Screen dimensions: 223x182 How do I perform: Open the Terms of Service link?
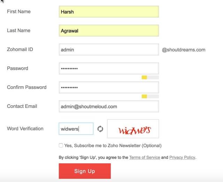click(x=145, y=157)
